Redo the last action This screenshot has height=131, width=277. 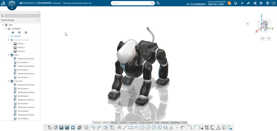pos(99,128)
